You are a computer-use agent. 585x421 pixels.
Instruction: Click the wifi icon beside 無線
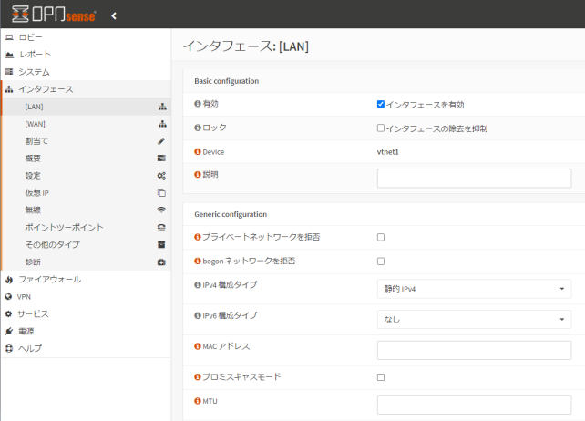[x=161, y=210]
